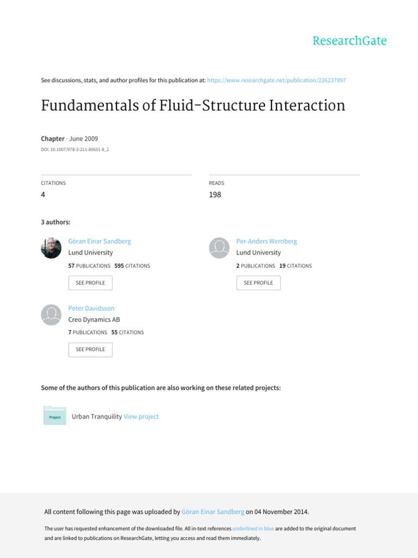418x558 pixels.
Task: Click the Project folder icon
Action: [54, 416]
